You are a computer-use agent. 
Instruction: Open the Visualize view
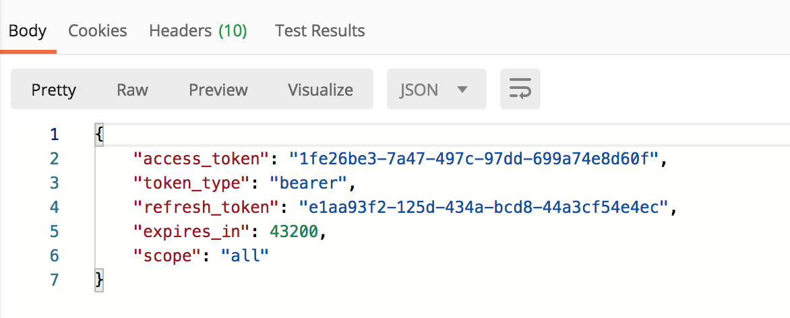point(320,90)
